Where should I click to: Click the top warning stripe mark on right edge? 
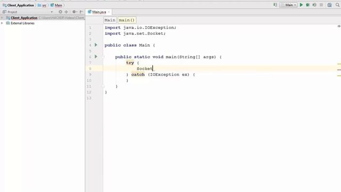(x=339, y=64)
